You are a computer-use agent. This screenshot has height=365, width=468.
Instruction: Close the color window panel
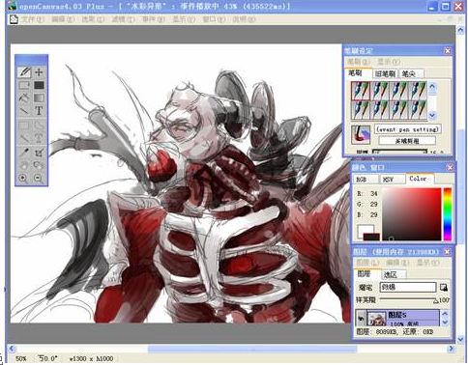[450, 167]
